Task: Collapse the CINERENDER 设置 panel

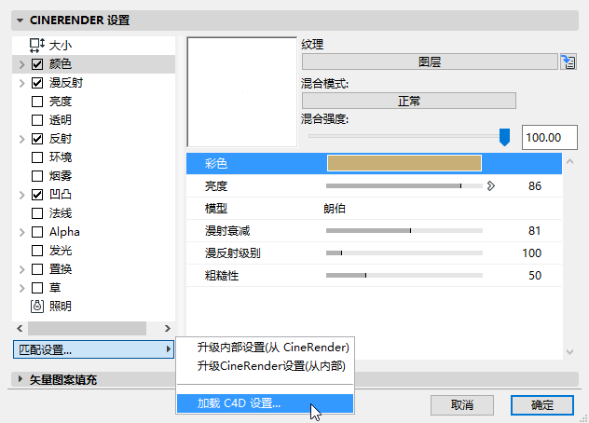Action: (20, 20)
